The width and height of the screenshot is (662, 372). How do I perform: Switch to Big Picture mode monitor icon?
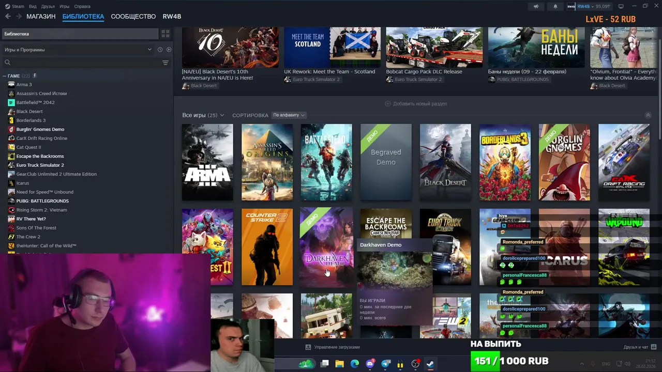click(621, 6)
